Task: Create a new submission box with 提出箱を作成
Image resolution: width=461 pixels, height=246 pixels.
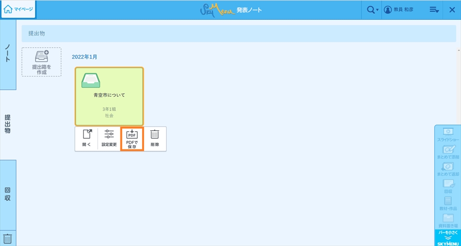Action: click(41, 62)
